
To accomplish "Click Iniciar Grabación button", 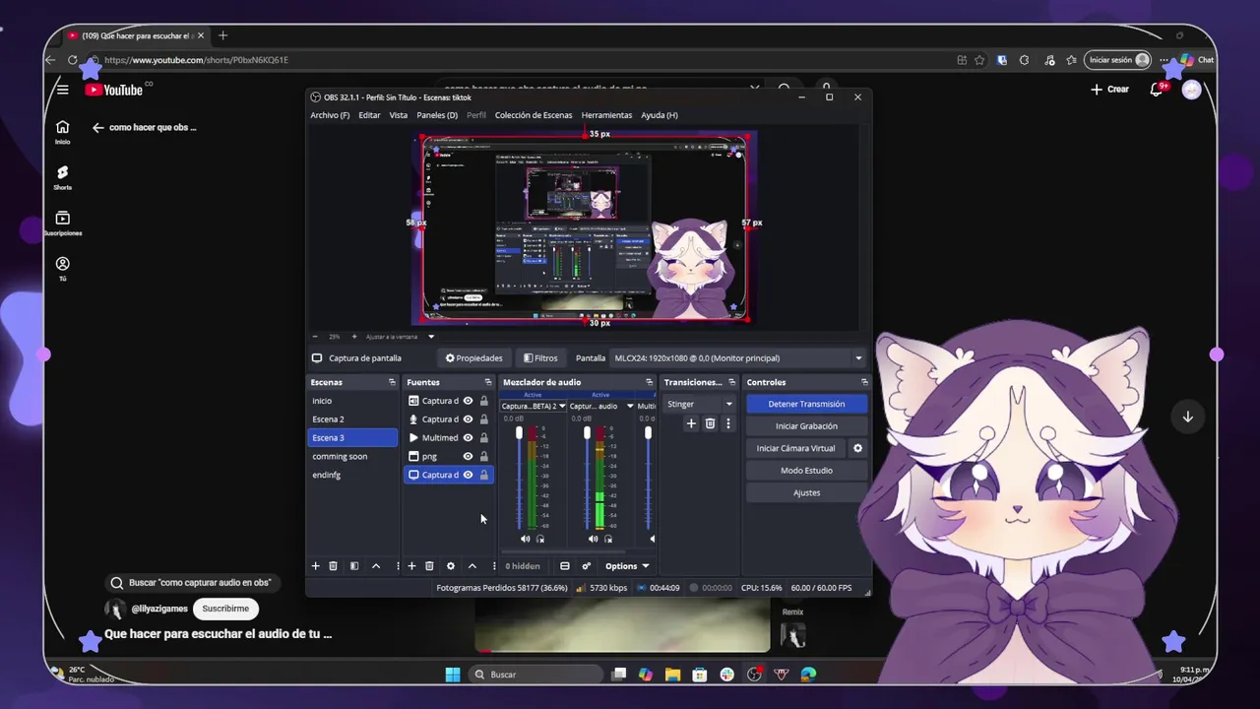I will 806,426.
